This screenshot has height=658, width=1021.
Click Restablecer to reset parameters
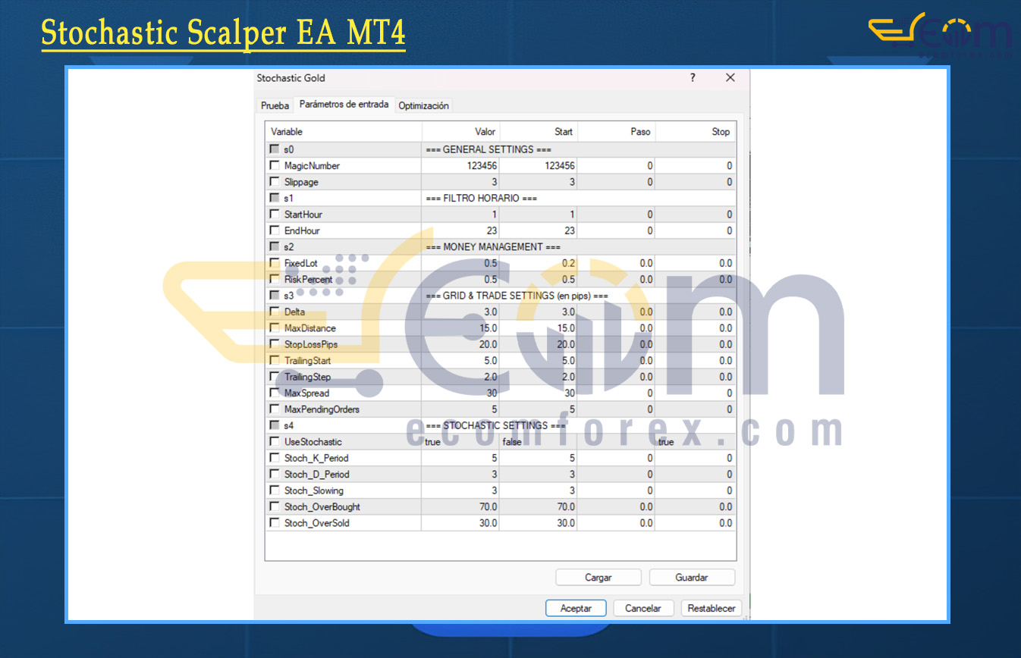pos(711,608)
